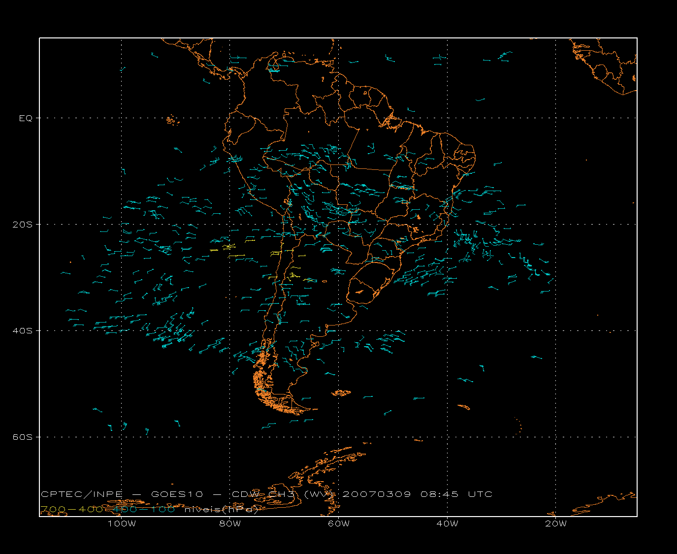Click the 20S latitude label
677x554 pixels.
(23, 225)
